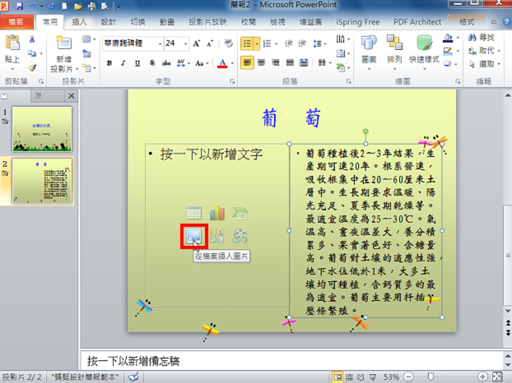Clear all formatting with eraser icon
512x383 pixels.
228,43
